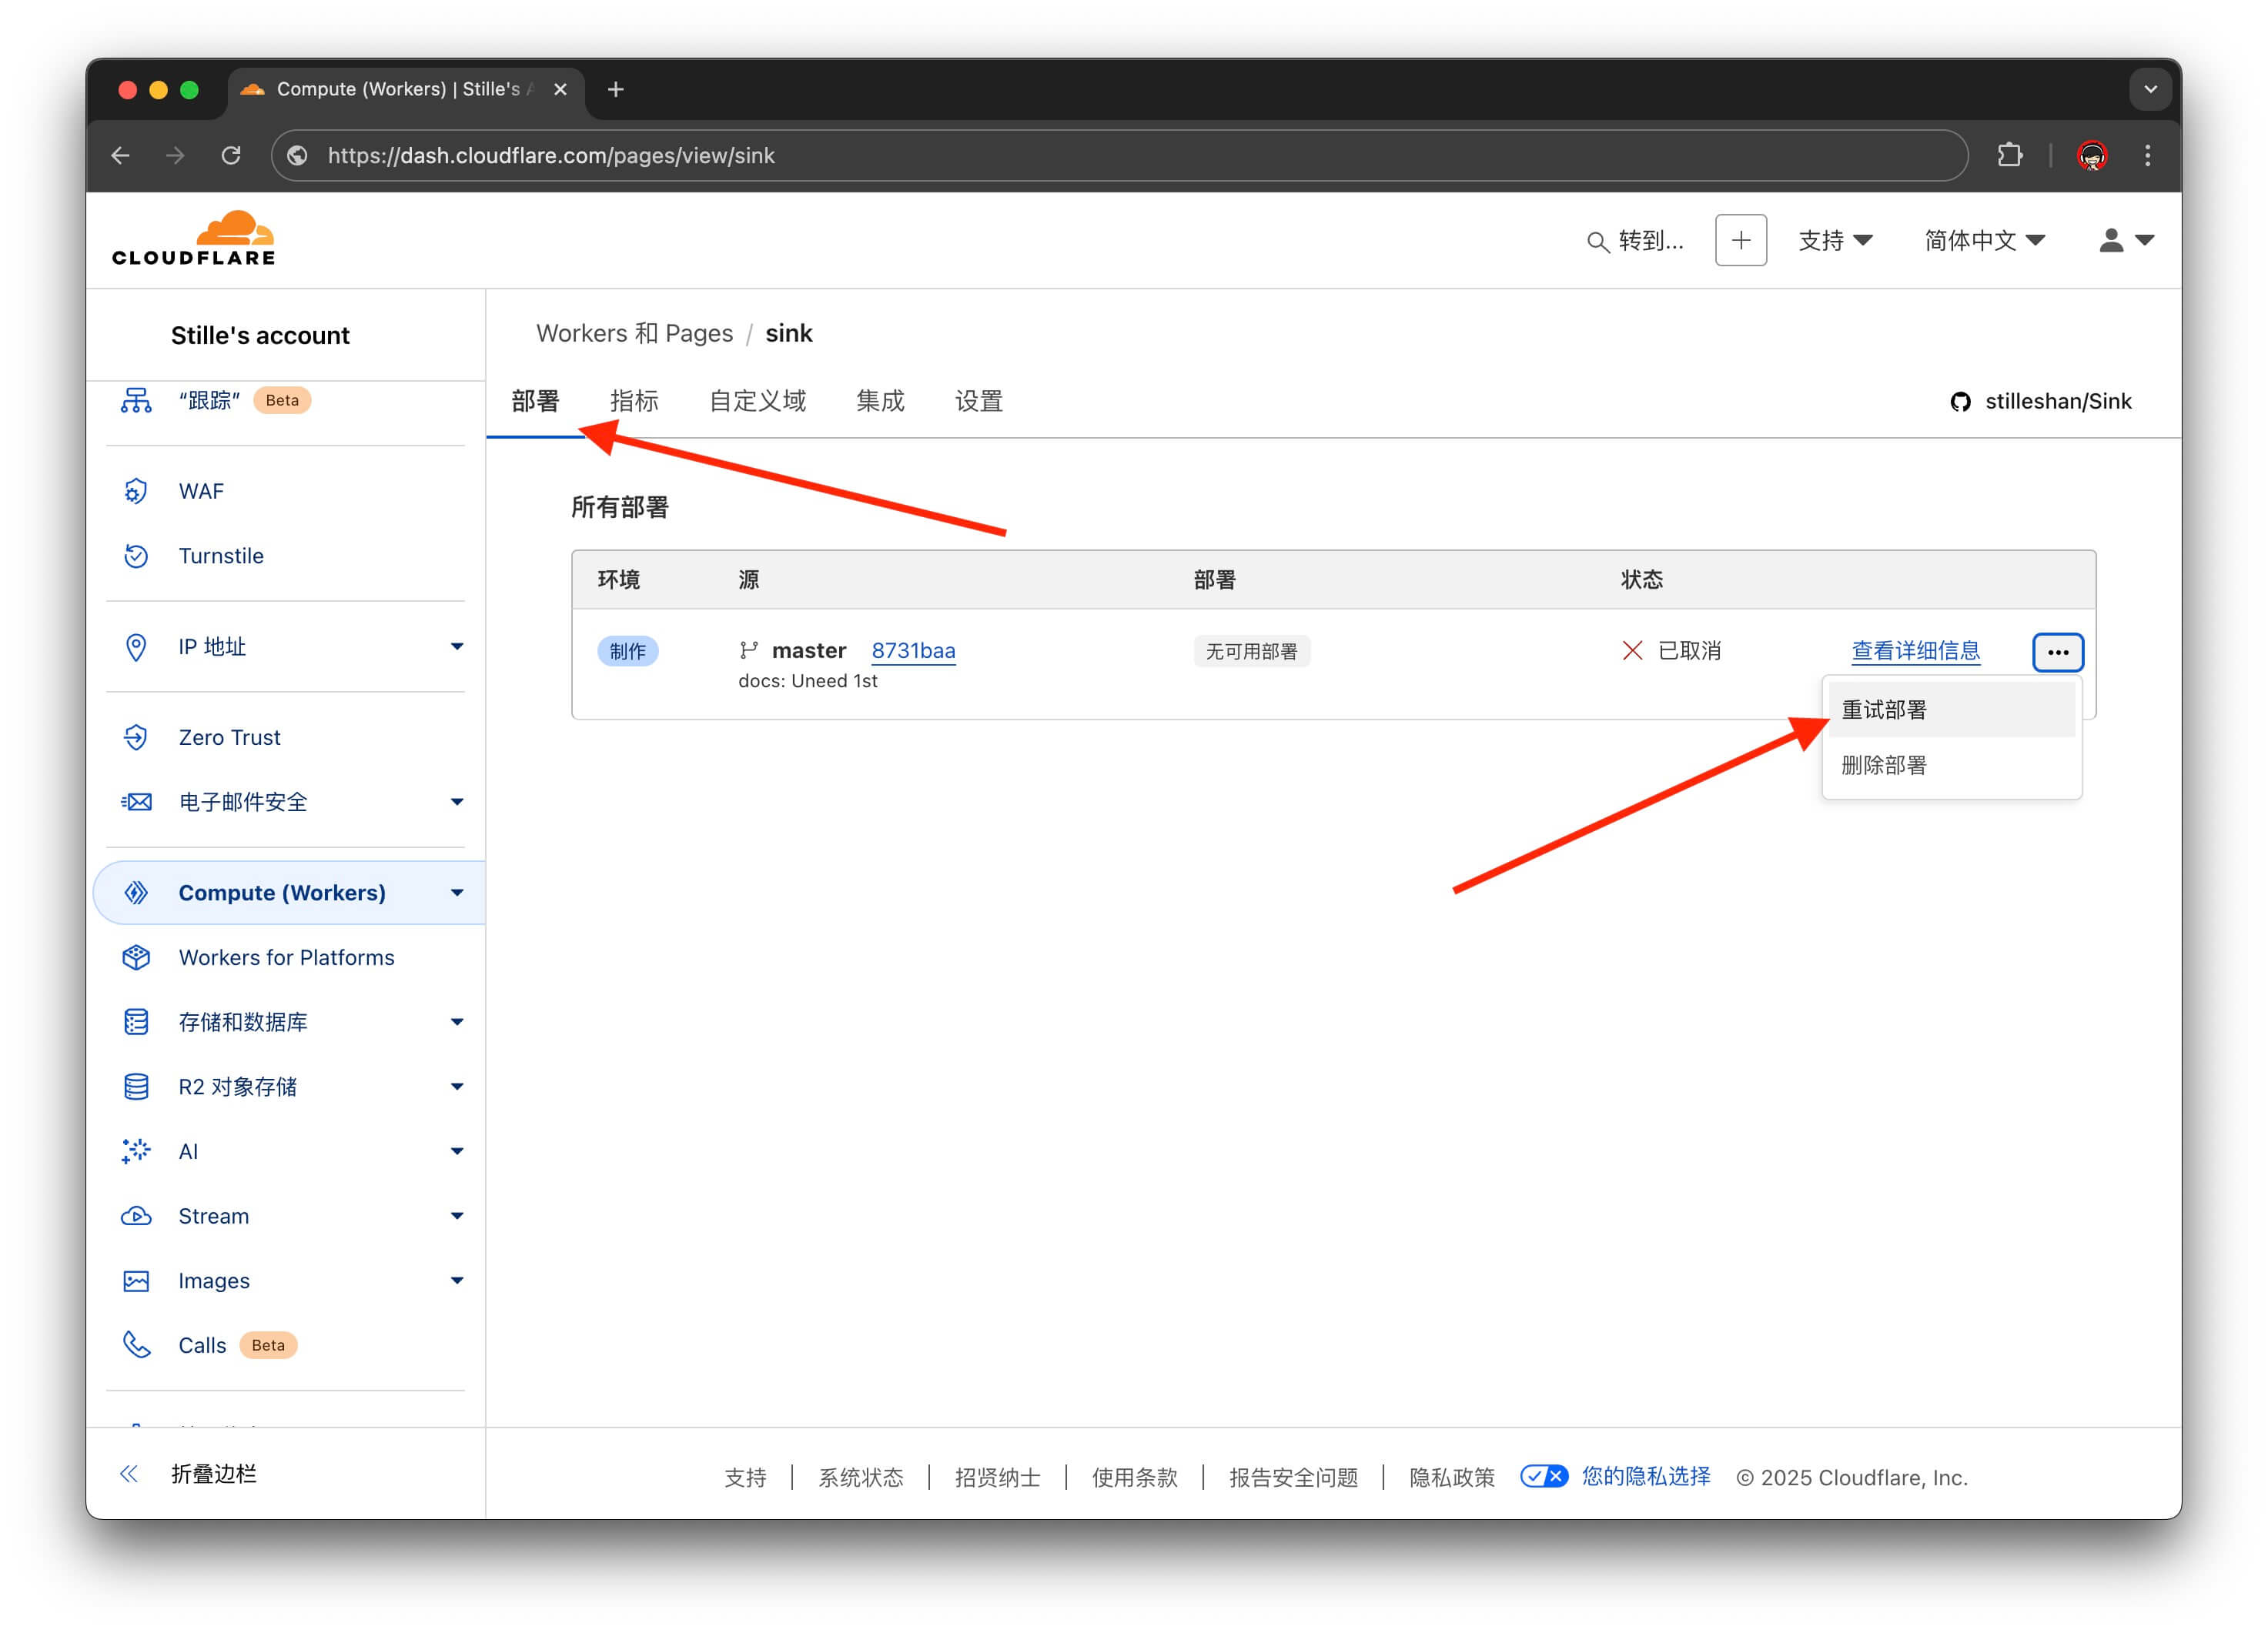Open the 报告安全问题 footer link
The height and width of the screenshot is (1633, 2268).
[1293, 1477]
